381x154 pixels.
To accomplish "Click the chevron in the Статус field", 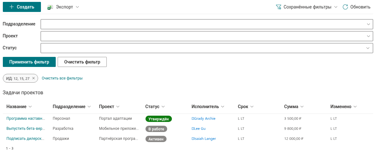I will [368, 48].
